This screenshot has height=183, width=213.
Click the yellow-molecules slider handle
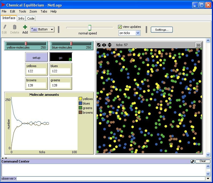(x=26, y=43)
